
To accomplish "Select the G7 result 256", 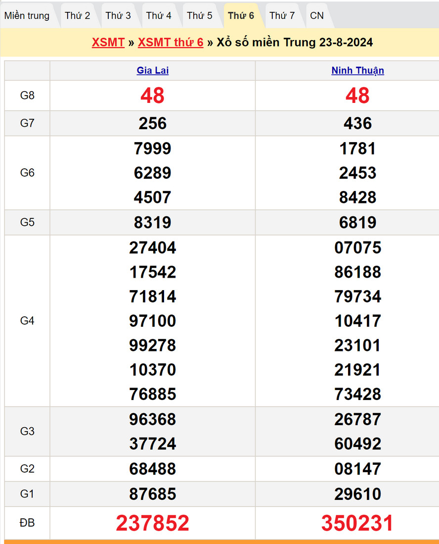I will click(x=152, y=124).
